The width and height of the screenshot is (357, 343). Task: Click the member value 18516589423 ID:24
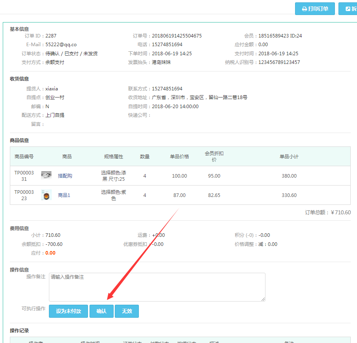click(280, 36)
